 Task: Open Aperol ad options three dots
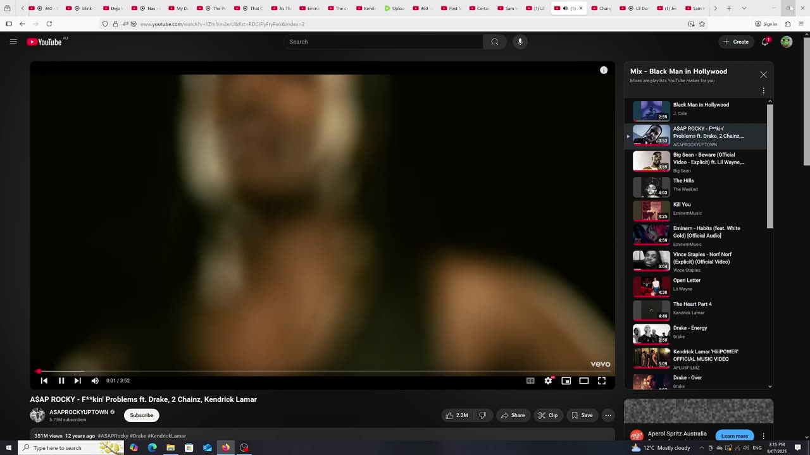[x=763, y=436]
